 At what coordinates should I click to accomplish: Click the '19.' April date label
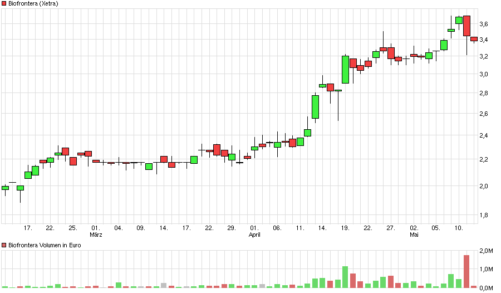click(x=345, y=228)
